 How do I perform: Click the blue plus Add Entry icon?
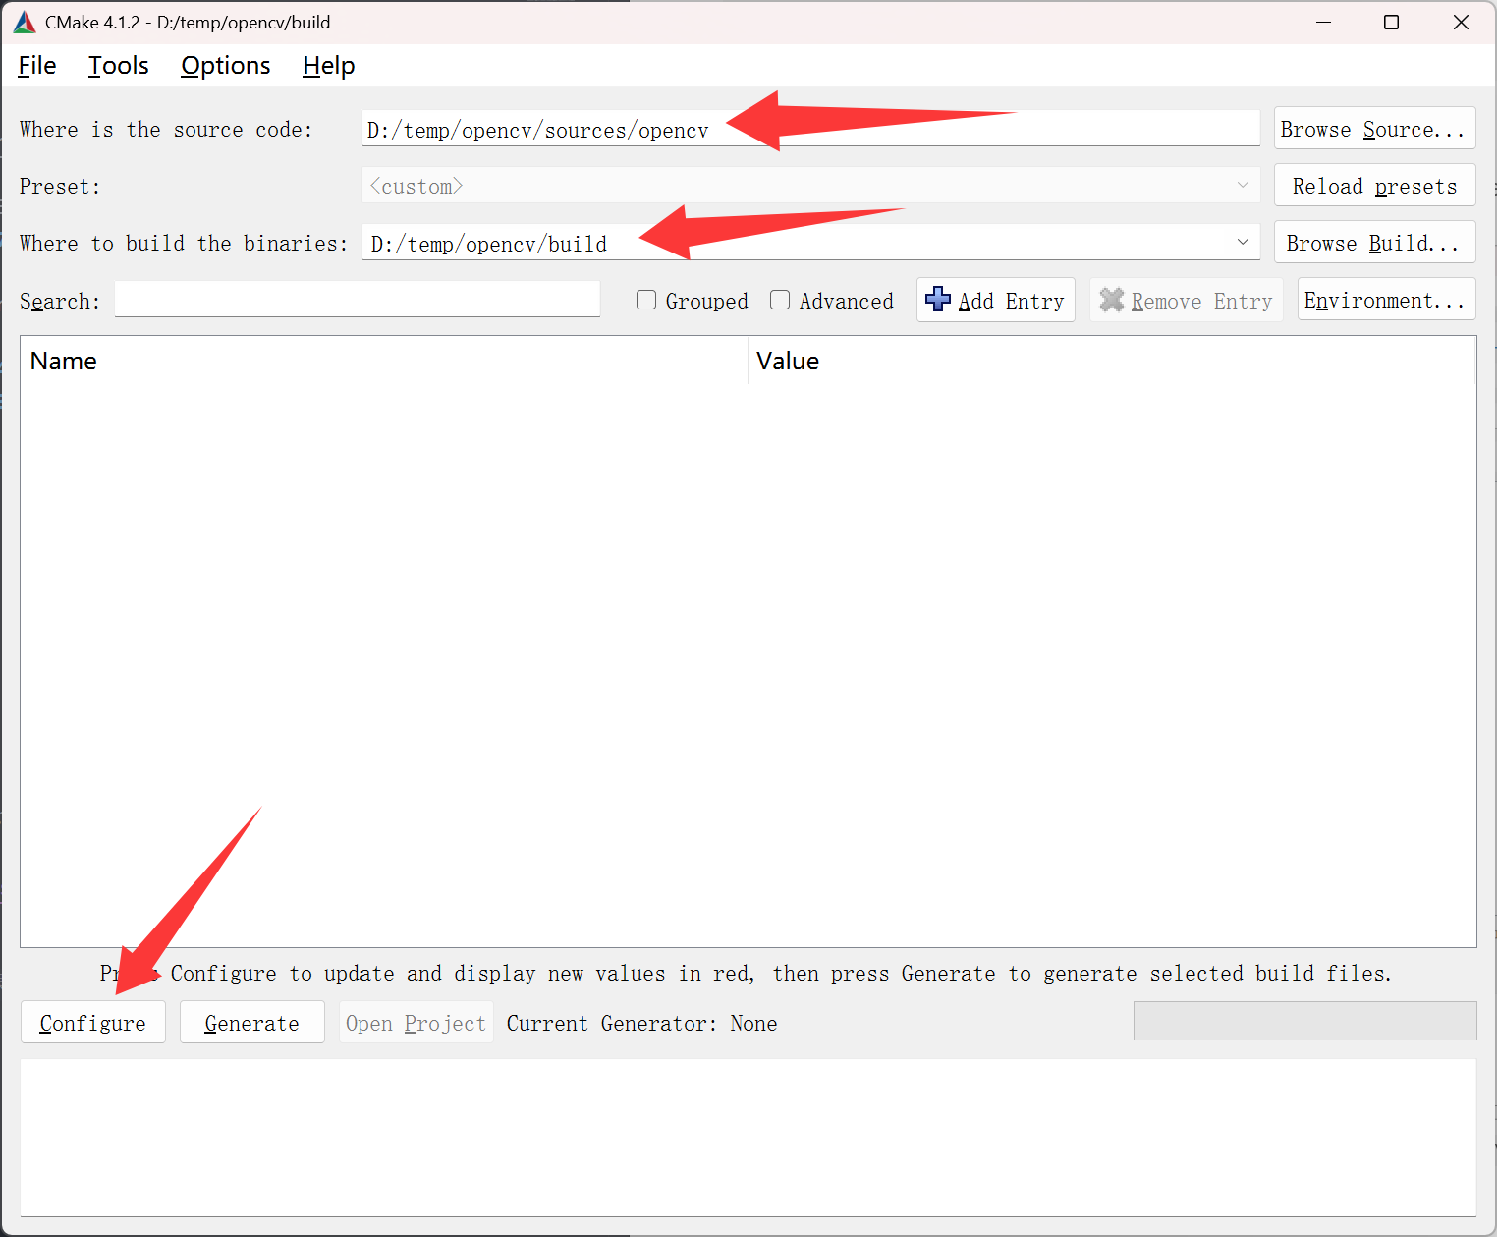[x=938, y=300]
